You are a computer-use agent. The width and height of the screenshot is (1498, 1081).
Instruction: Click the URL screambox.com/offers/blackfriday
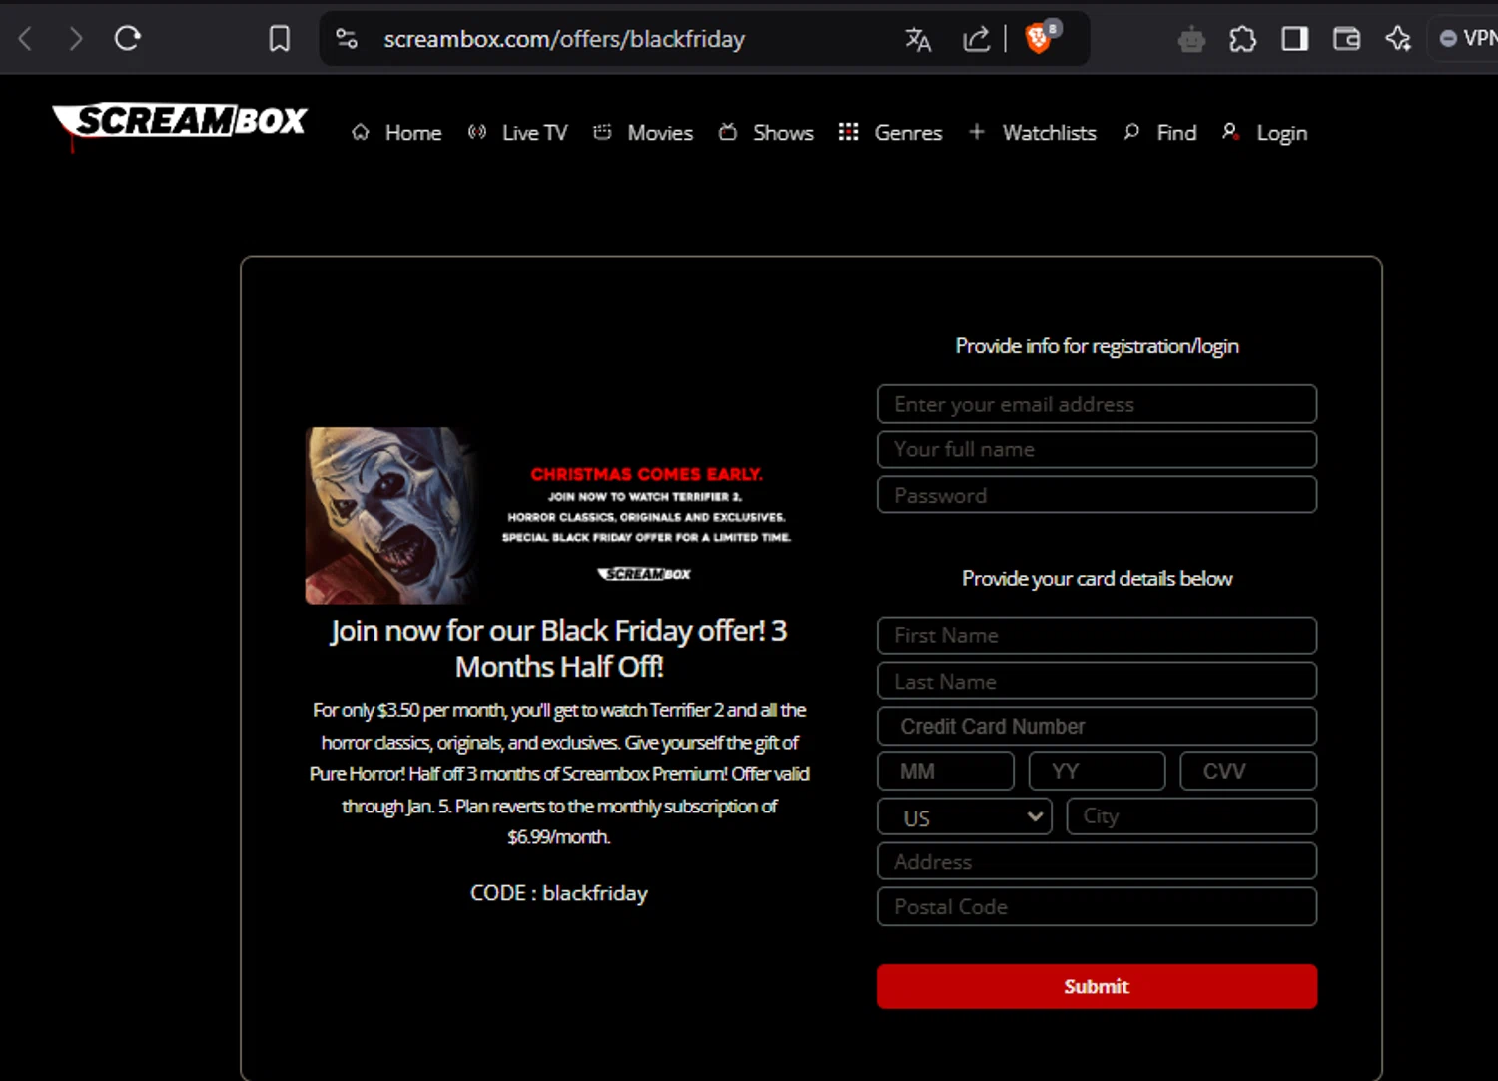tap(564, 39)
